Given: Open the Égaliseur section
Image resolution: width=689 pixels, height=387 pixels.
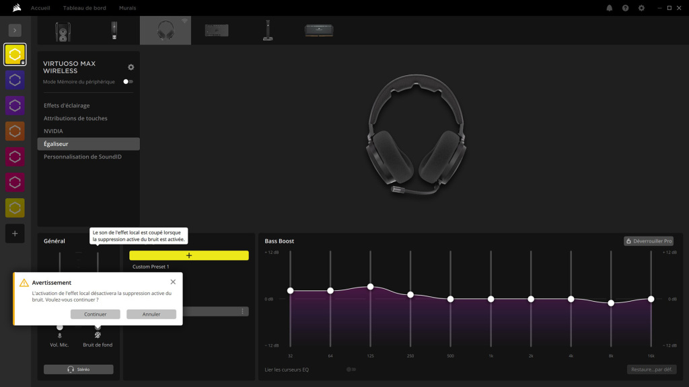Looking at the screenshot, I should tap(88, 144).
